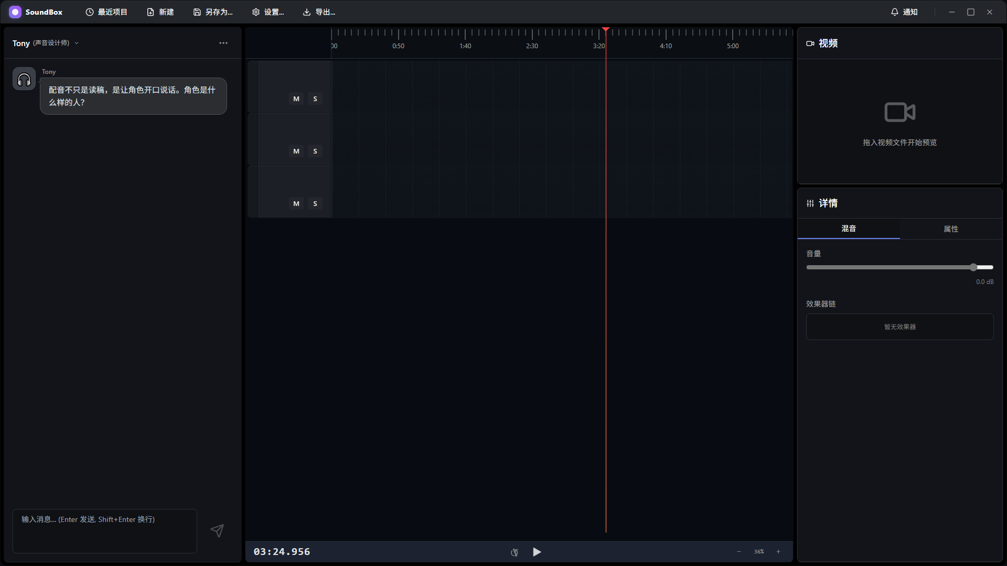This screenshot has width=1007, height=566.
Task: Switch to the 属性 tab
Action: (950, 229)
